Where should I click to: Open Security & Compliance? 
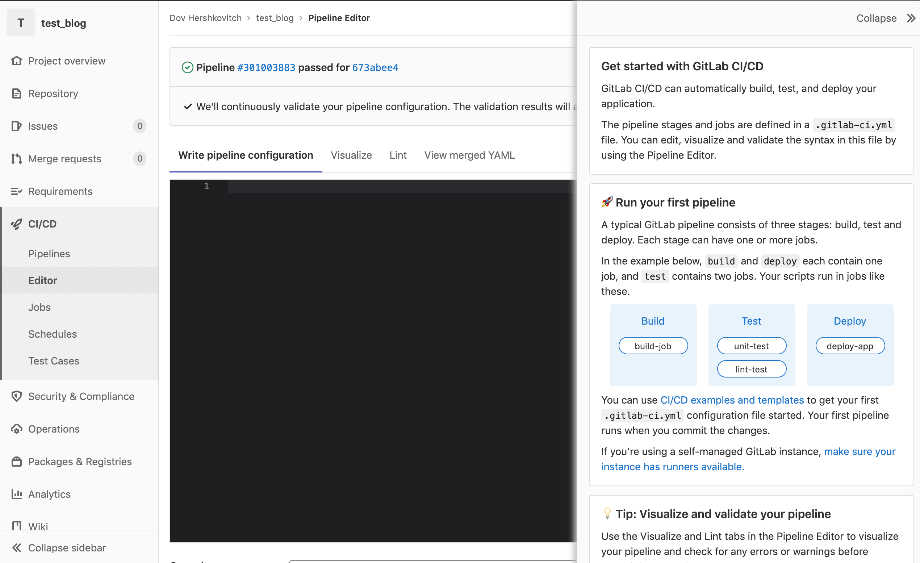(81, 396)
